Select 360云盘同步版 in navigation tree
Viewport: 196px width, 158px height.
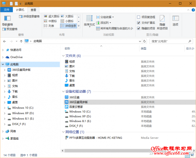click(19, 70)
